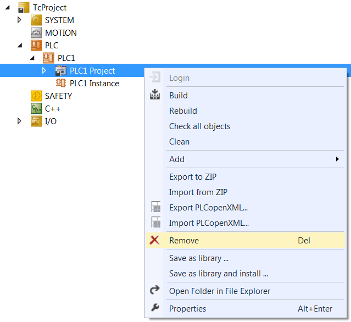Screen dimensions: 351x322
Task: Click the SAFETY node icon
Action: pyautogui.click(x=36, y=96)
